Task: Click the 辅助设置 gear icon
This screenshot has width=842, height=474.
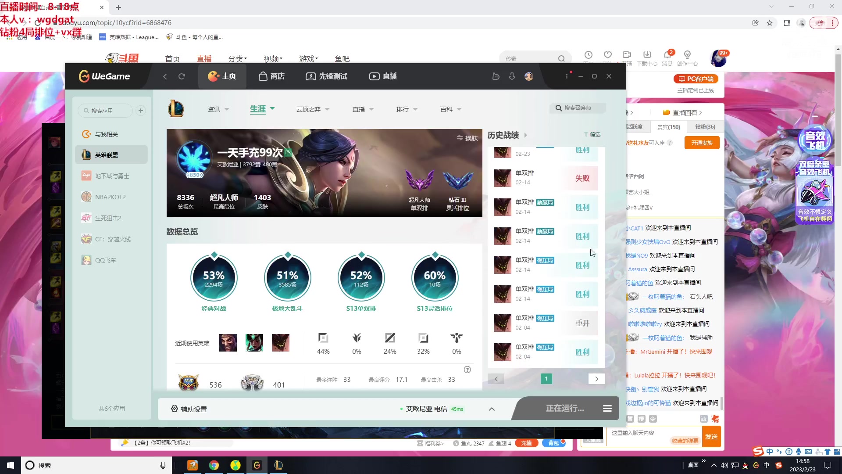Action: pyautogui.click(x=175, y=409)
